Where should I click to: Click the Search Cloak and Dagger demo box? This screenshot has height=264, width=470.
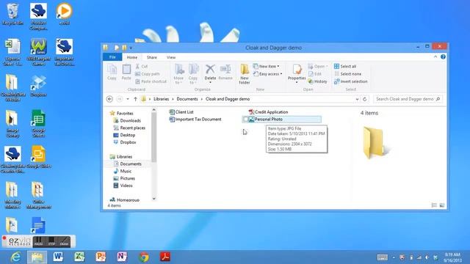(x=408, y=99)
